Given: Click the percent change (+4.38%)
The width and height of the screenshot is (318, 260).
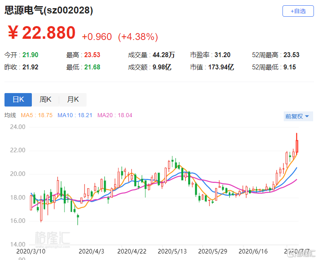Looking at the screenshot, I should click(x=138, y=37).
